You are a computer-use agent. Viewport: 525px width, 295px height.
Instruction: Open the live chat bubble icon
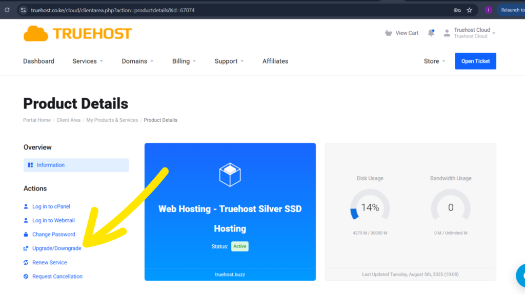[x=521, y=275]
